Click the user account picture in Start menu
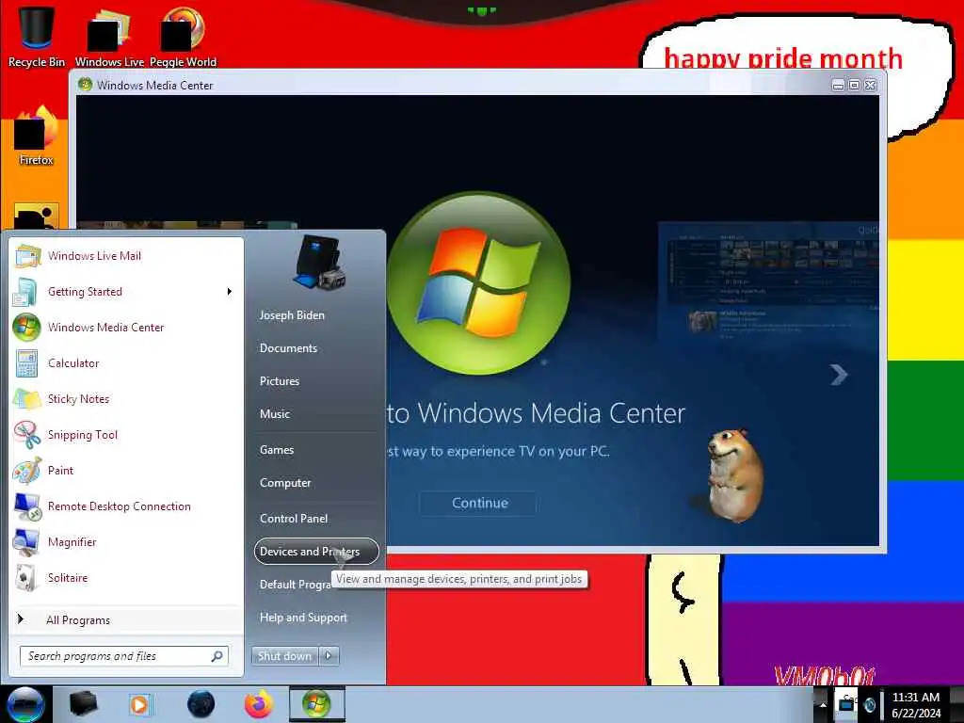Viewport: 964px width, 723px height. (x=319, y=263)
